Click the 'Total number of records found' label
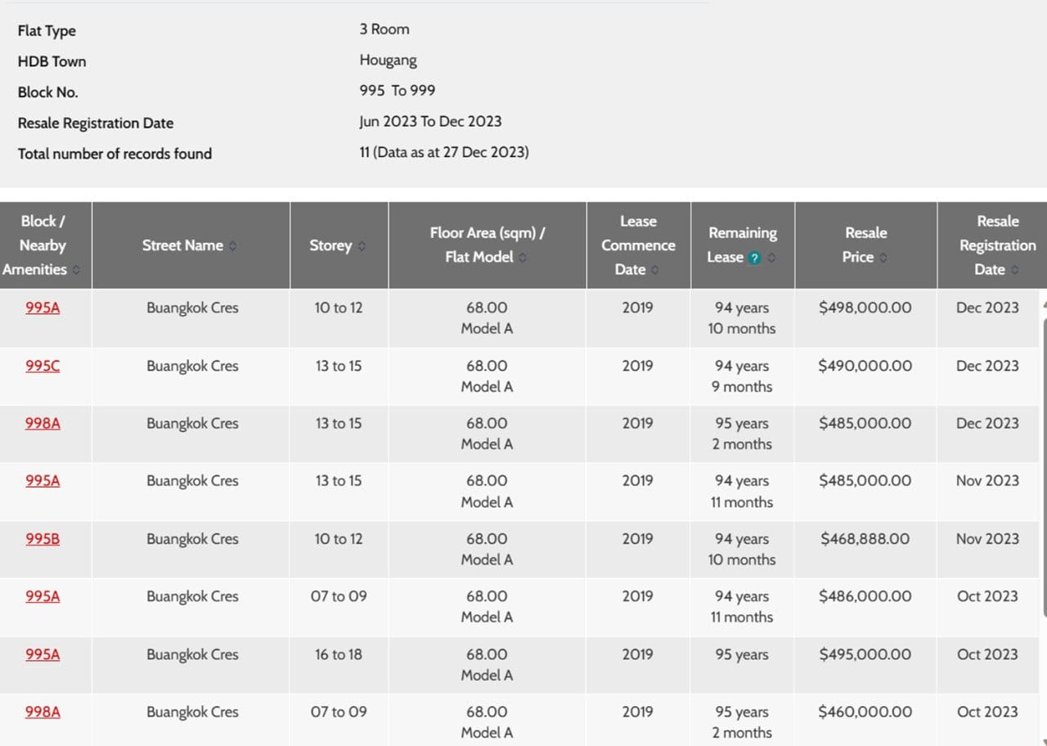The image size is (1047, 746). (115, 154)
